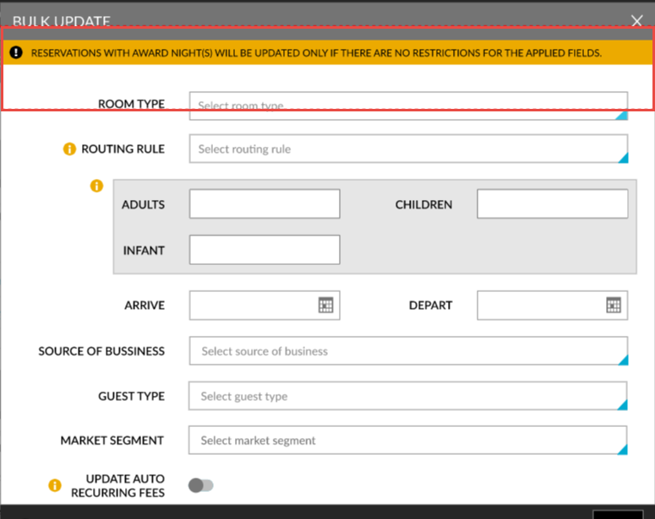Click the info icon beside the guest count panel
This screenshot has width=655, height=519.
[x=96, y=186]
